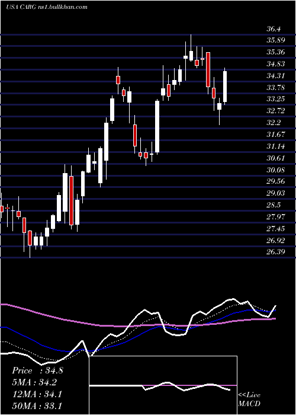
Task: Click the 26.39 price axis label
Action: pyautogui.click(x=275, y=252)
